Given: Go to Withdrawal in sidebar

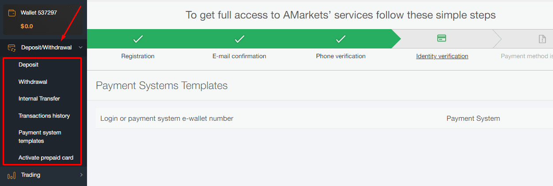Looking at the screenshot, I should click(x=33, y=82).
